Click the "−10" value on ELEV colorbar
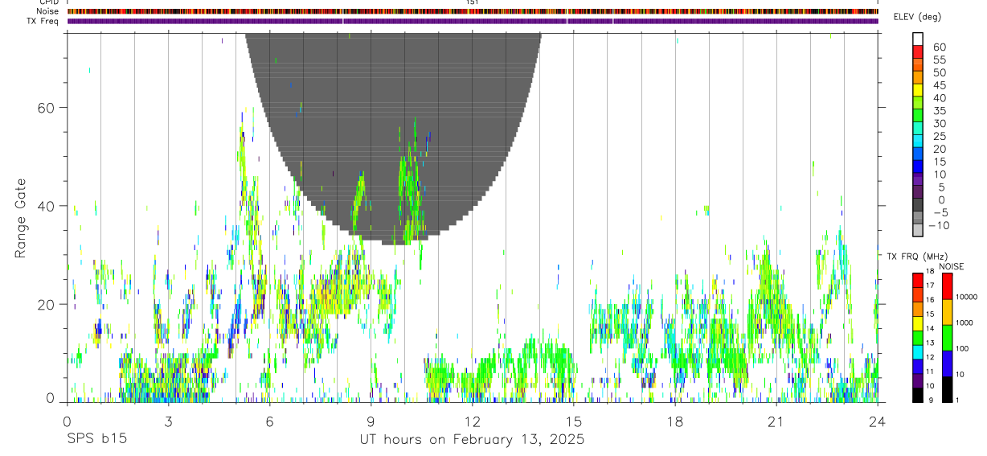 pos(939,225)
